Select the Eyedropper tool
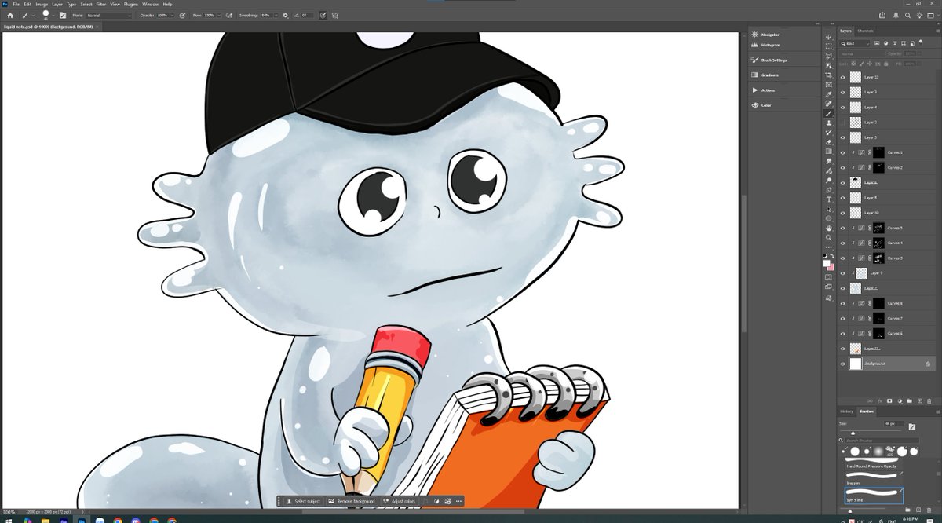 (x=828, y=95)
